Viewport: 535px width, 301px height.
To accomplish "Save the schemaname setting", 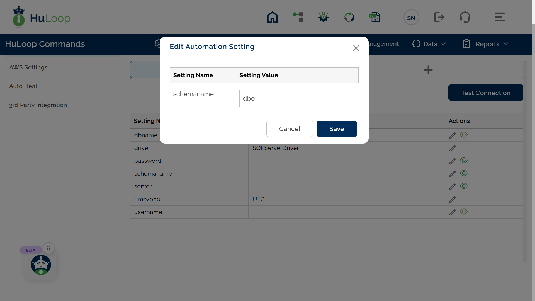I will [336, 129].
